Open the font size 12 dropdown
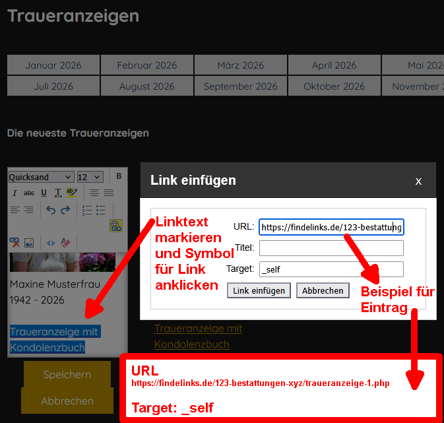This screenshot has width=444, height=423. (90, 177)
